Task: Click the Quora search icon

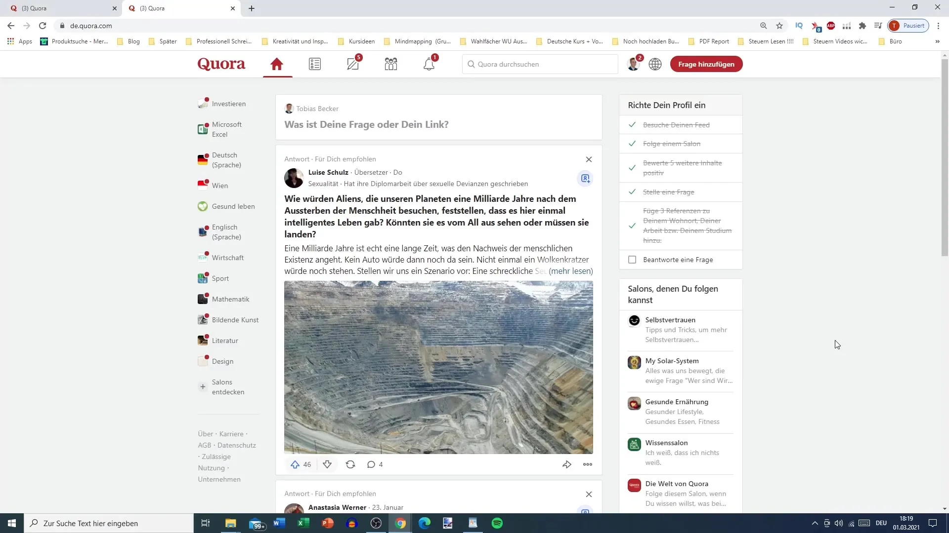Action: click(471, 64)
